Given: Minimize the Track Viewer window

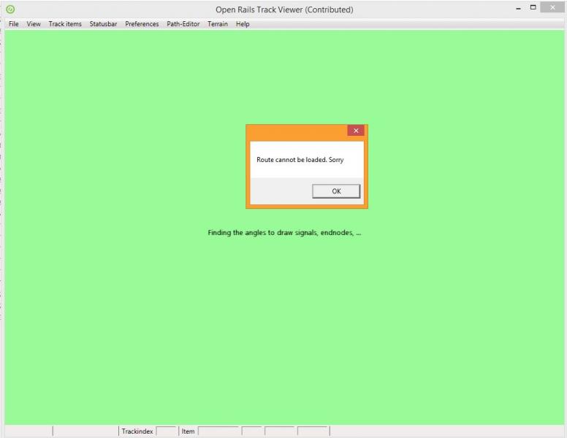Looking at the screenshot, I should click(519, 8).
